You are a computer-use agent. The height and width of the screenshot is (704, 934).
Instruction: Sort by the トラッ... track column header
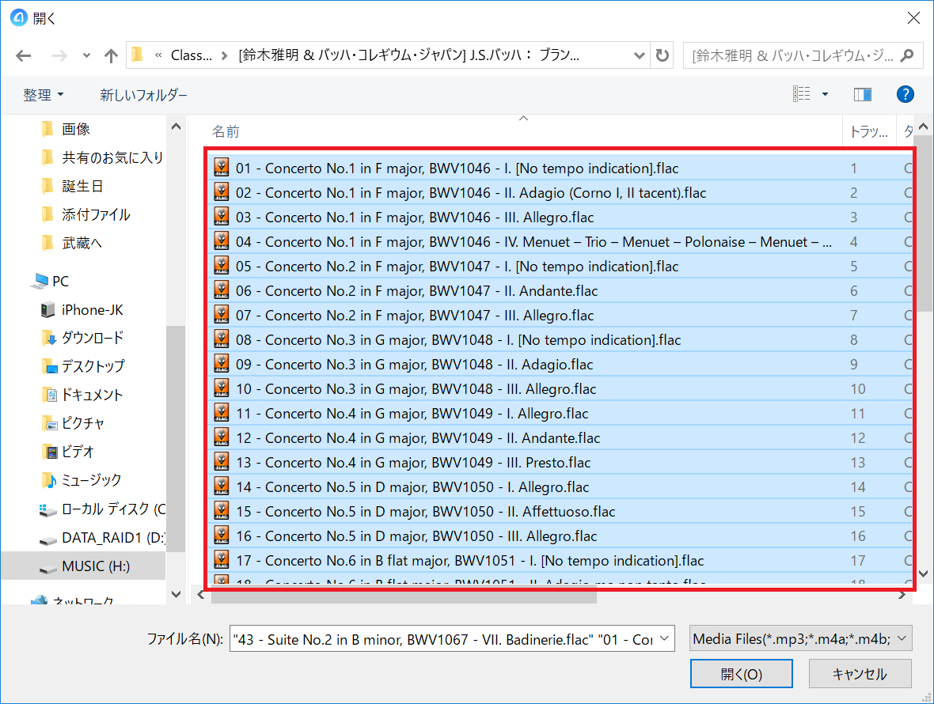(x=868, y=131)
